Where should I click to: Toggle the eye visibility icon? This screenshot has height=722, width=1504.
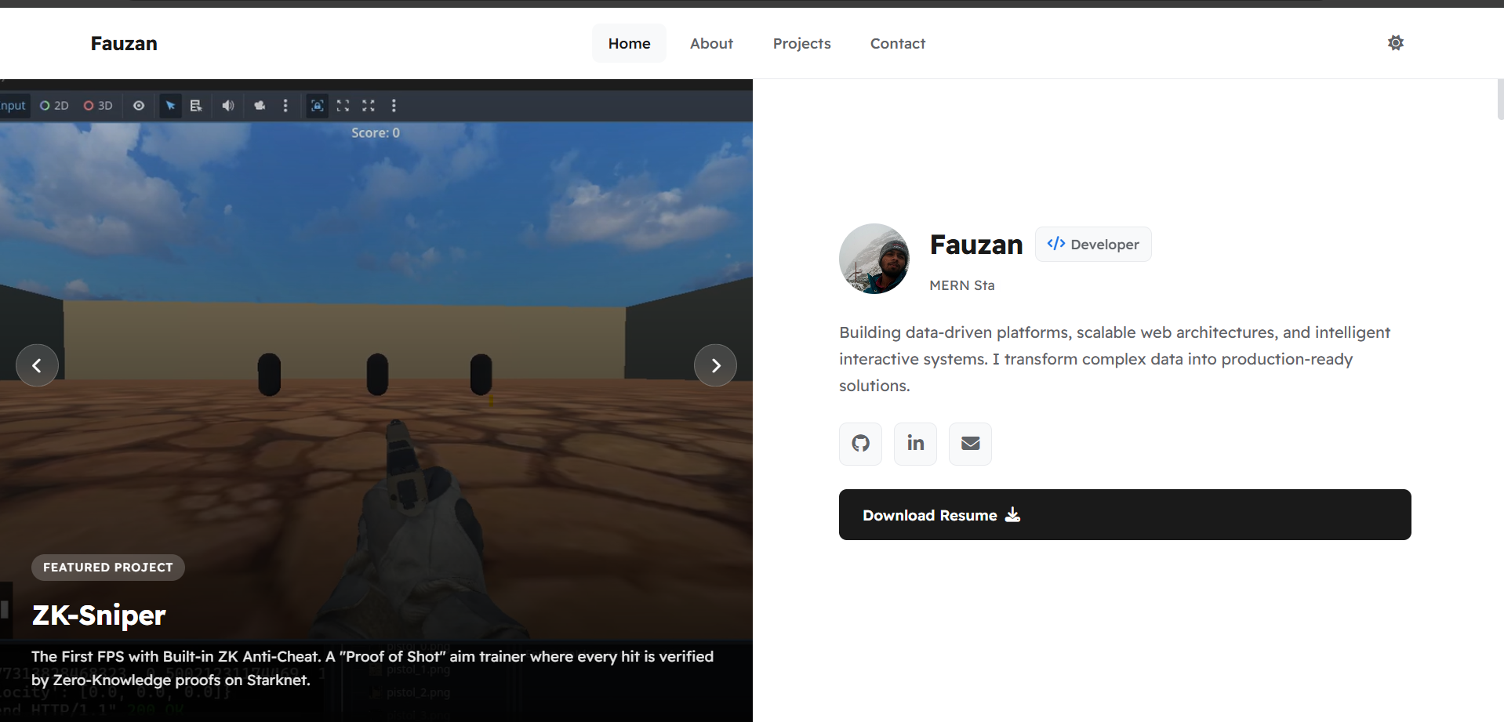point(139,106)
